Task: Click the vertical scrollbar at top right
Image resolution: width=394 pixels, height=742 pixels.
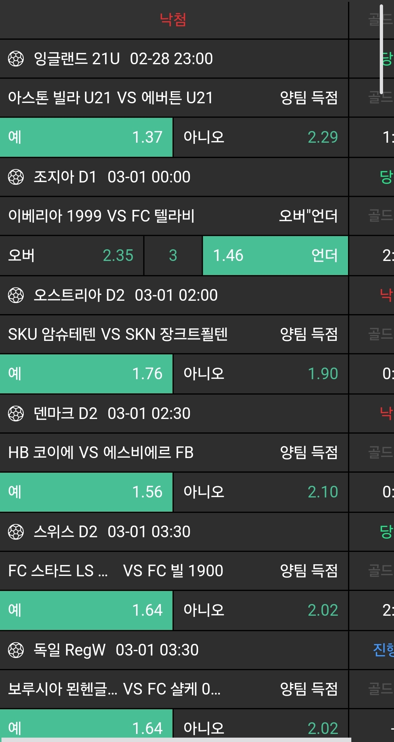Action: tap(381, 49)
